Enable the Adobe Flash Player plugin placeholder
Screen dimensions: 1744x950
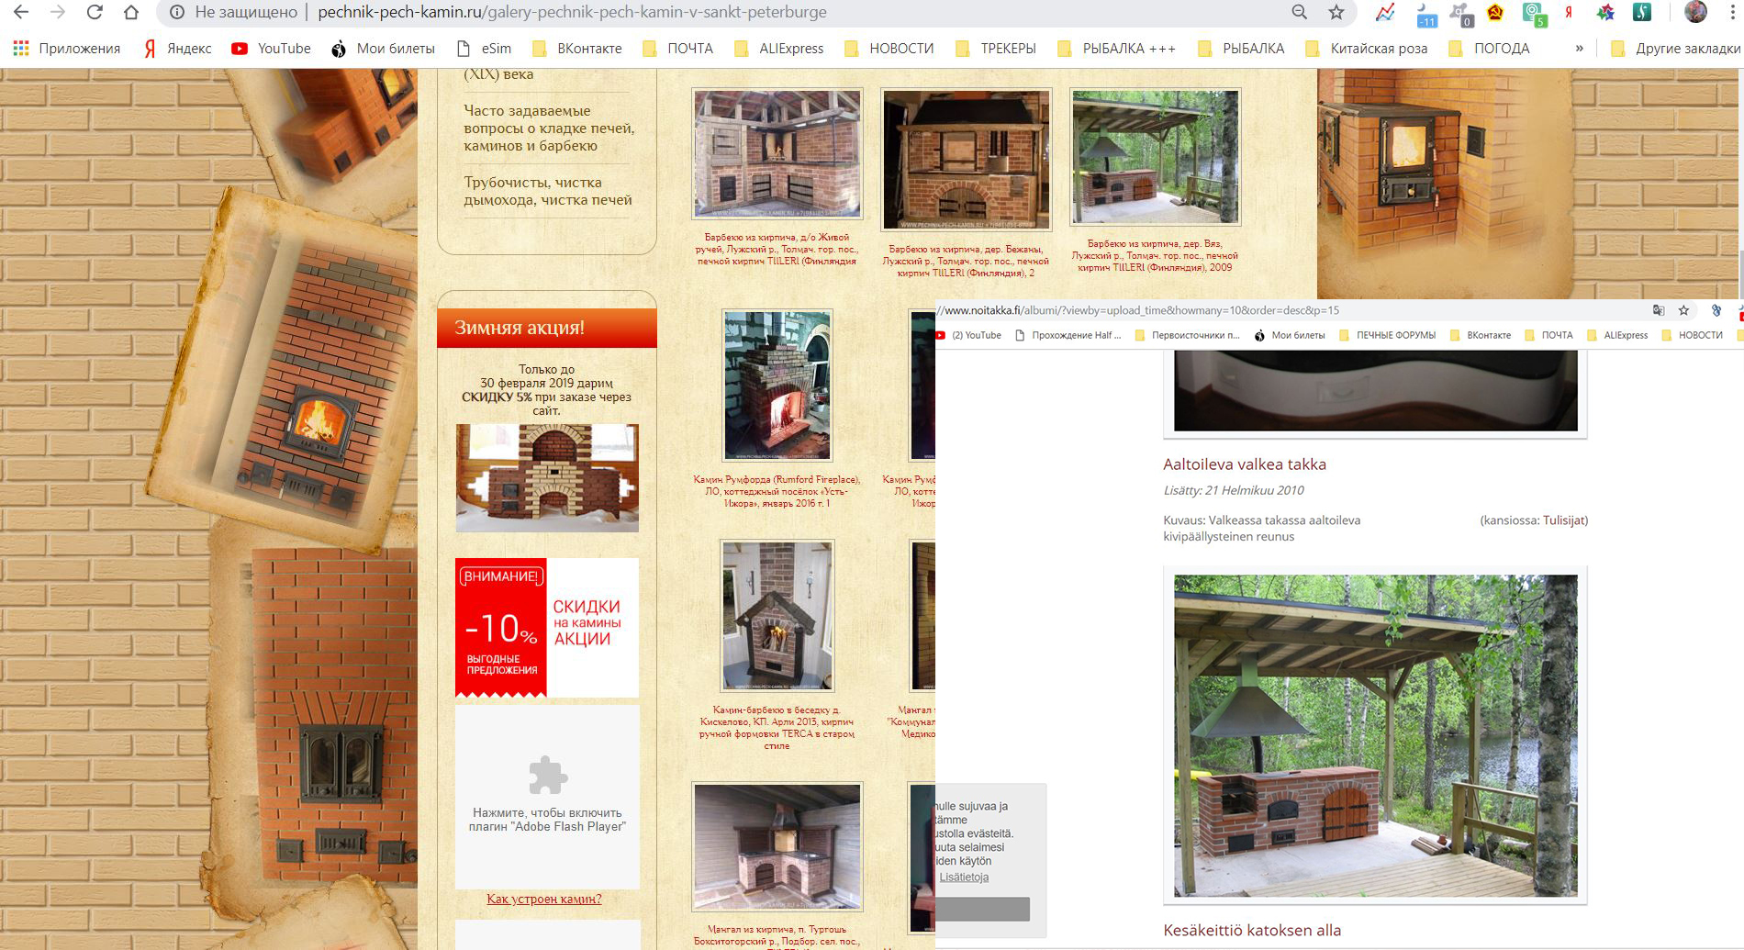[547, 797]
